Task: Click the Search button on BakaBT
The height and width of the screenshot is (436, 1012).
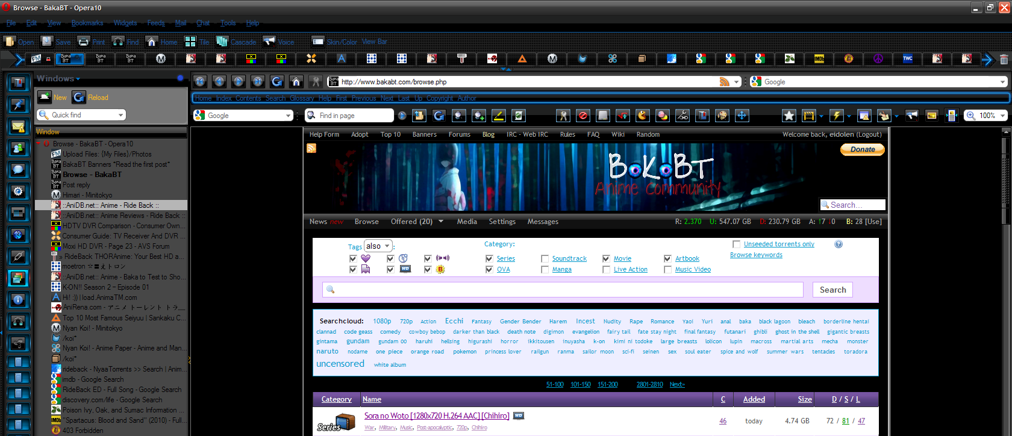Action: pos(833,290)
